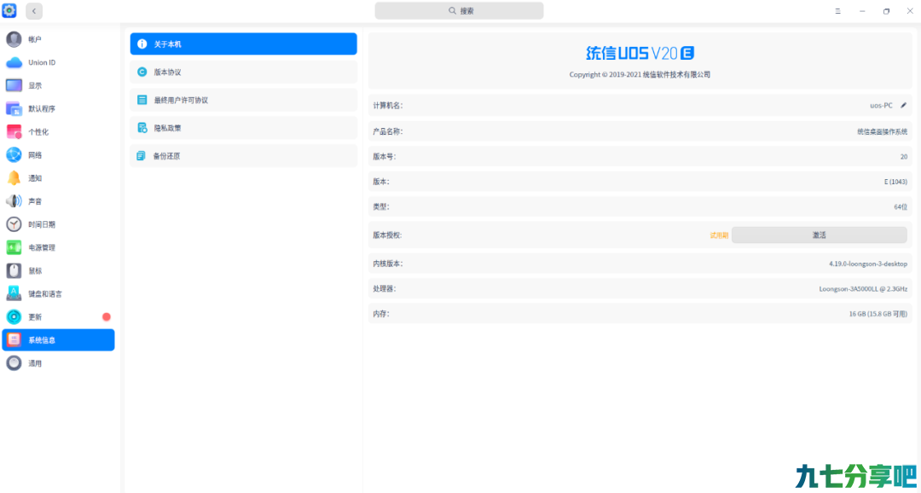The image size is (921, 493).
Task: Click the 备份还原 backup icon
Action: [141, 156]
